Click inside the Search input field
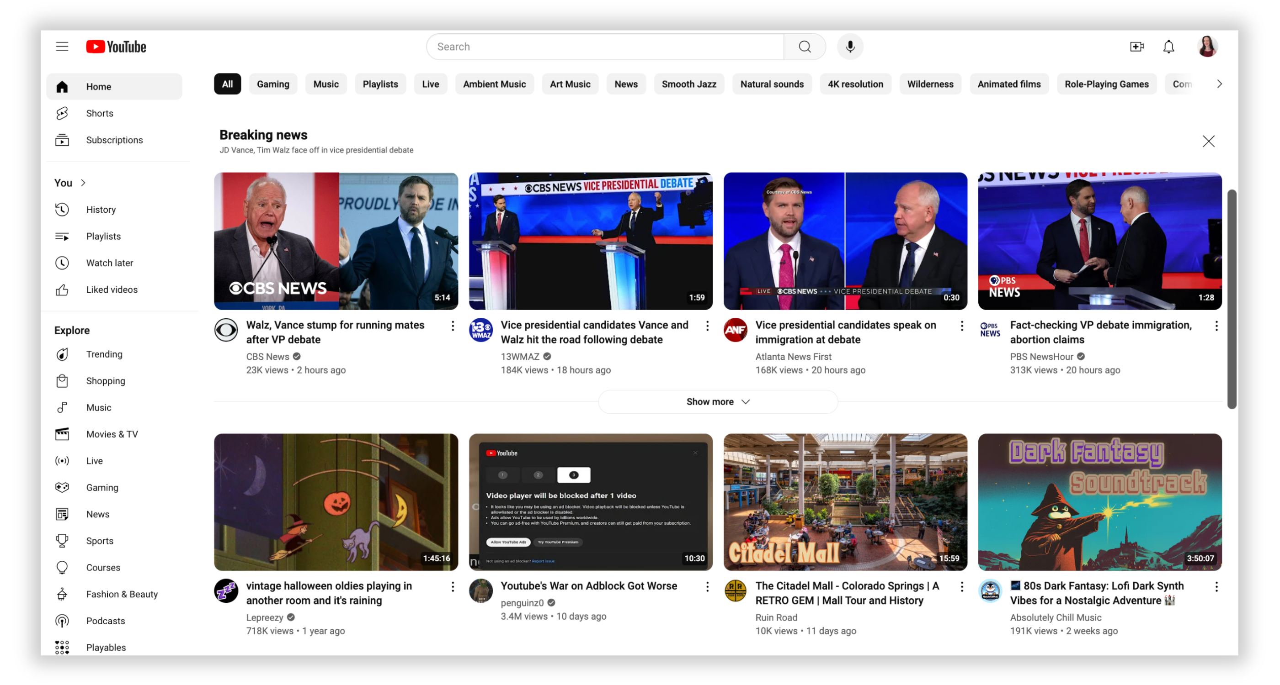1280x685 pixels. tap(604, 47)
